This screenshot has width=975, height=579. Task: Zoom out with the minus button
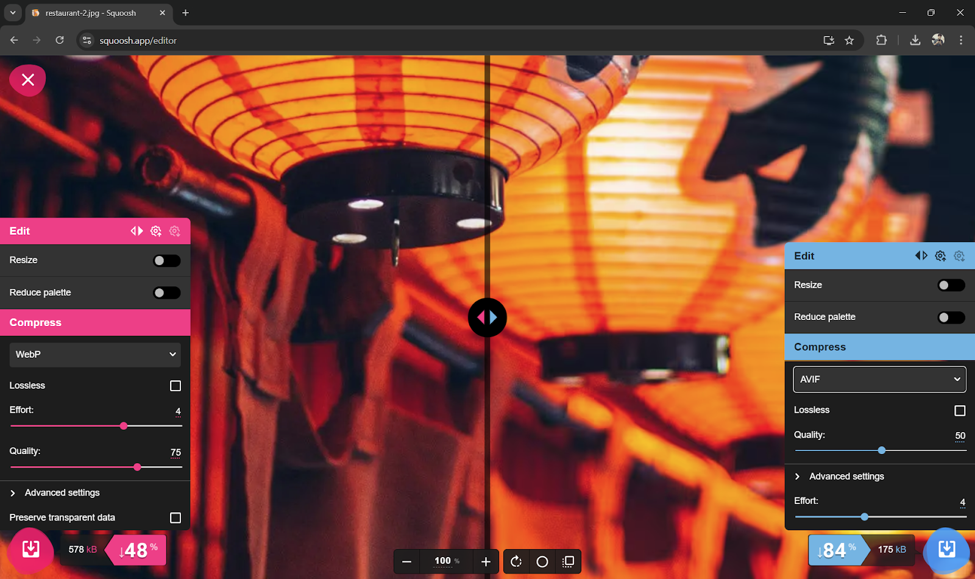point(407,561)
